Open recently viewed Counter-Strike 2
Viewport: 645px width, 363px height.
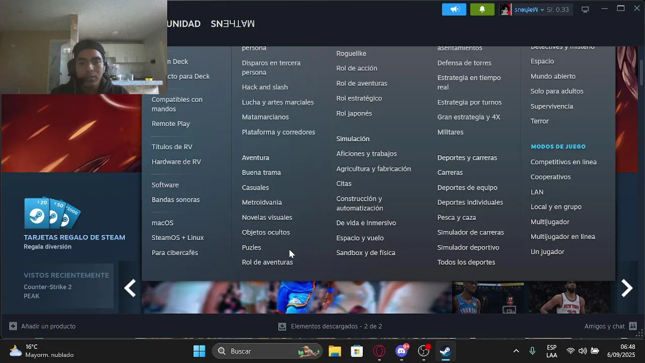pos(47,287)
